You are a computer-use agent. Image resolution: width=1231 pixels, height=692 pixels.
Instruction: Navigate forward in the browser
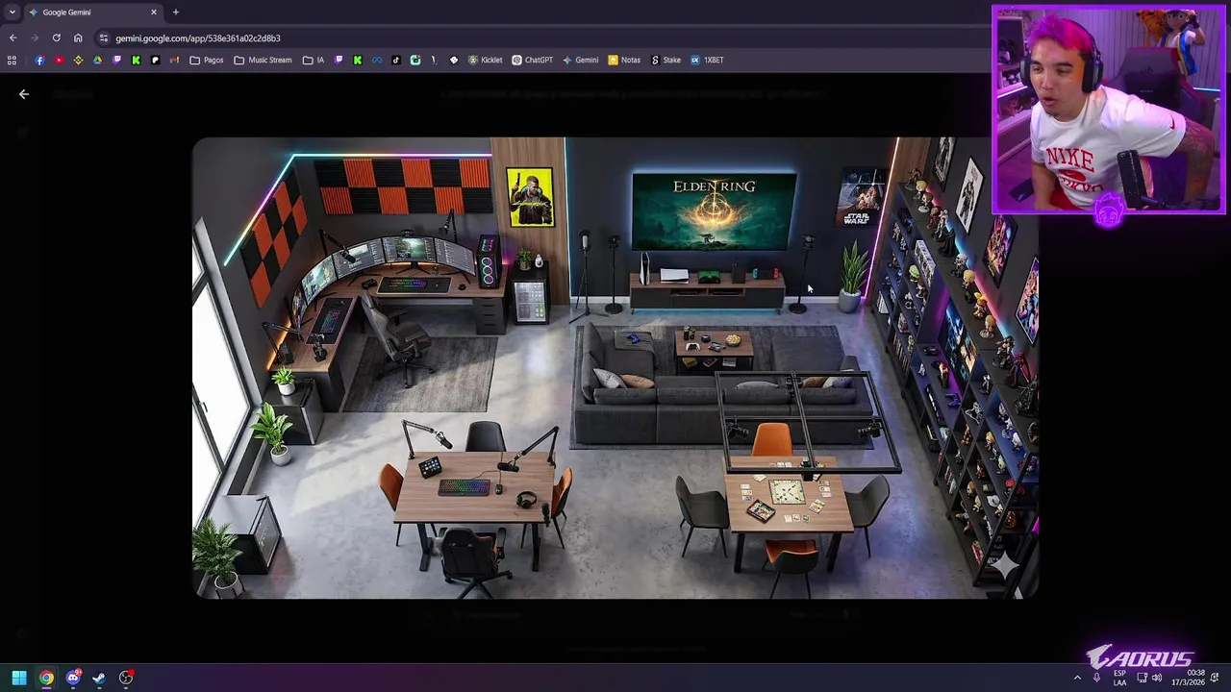point(35,37)
